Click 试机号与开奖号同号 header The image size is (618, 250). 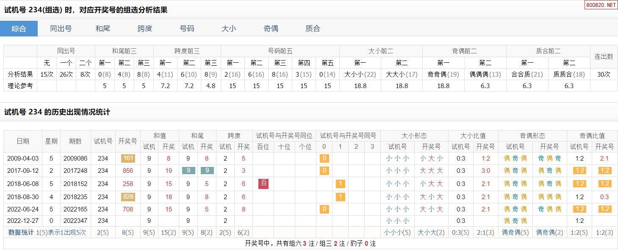pyautogui.click(x=348, y=136)
